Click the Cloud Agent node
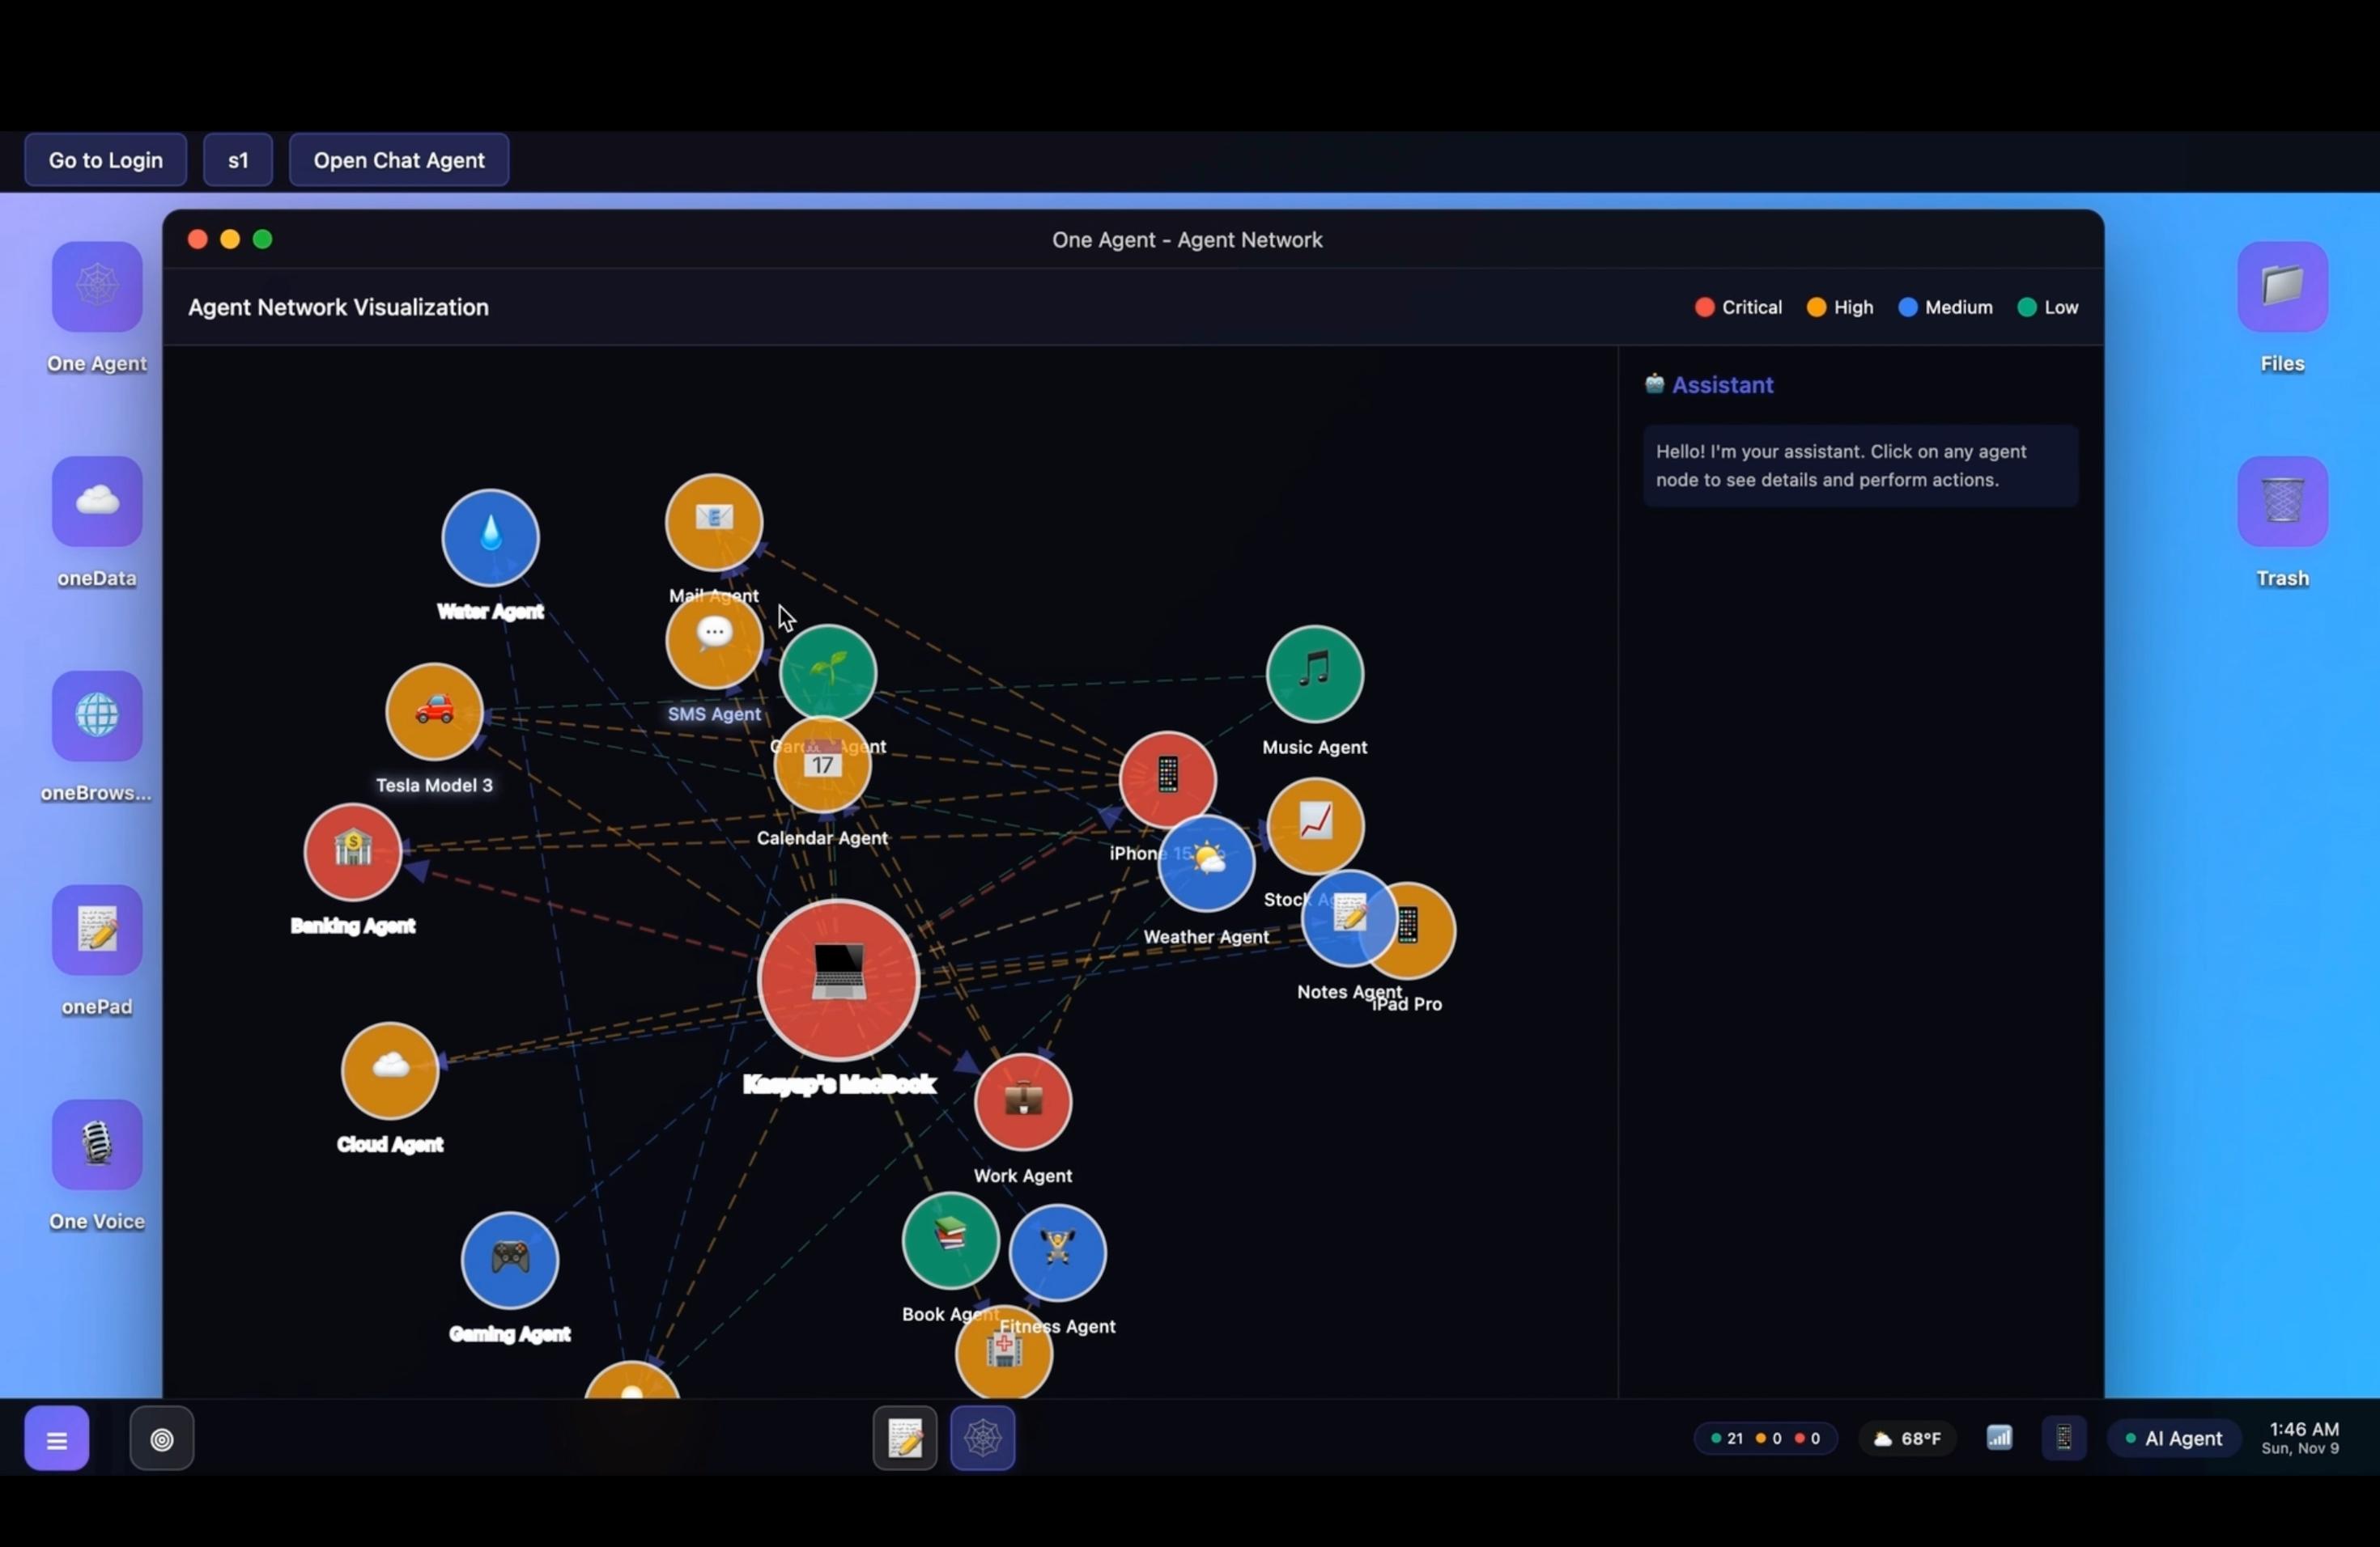This screenshot has width=2380, height=1547. pyautogui.click(x=389, y=1070)
